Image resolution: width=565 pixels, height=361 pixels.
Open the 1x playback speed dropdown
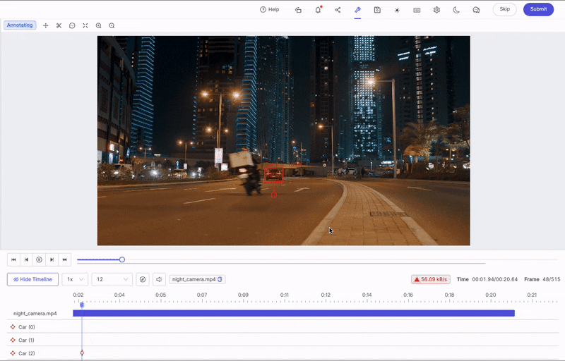click(x=75, y=279)
